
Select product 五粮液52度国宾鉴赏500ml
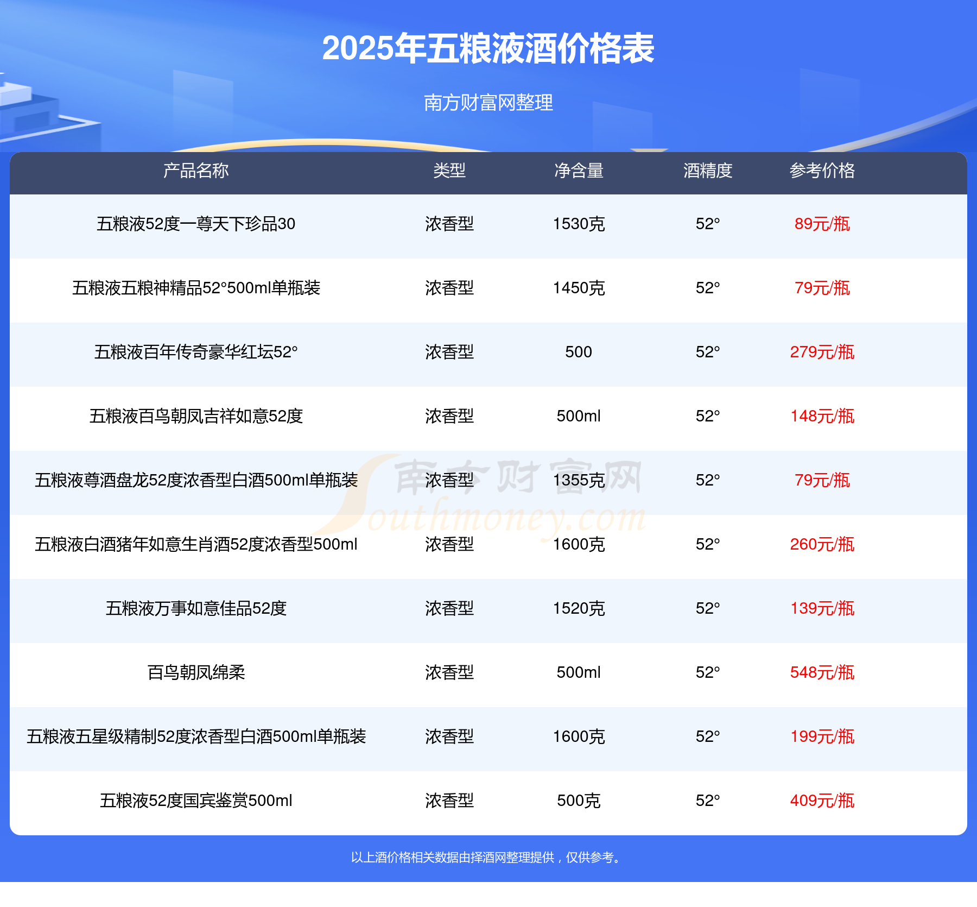point(196,801)
